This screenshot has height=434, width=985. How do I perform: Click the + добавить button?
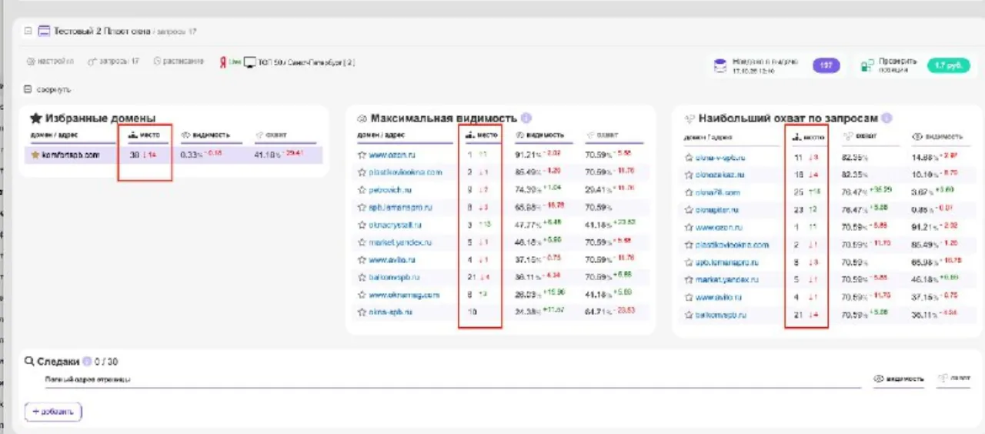pos(53,412)
